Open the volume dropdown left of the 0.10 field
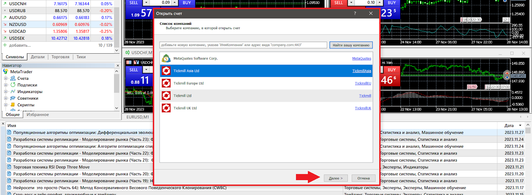 tap(351, 3)
